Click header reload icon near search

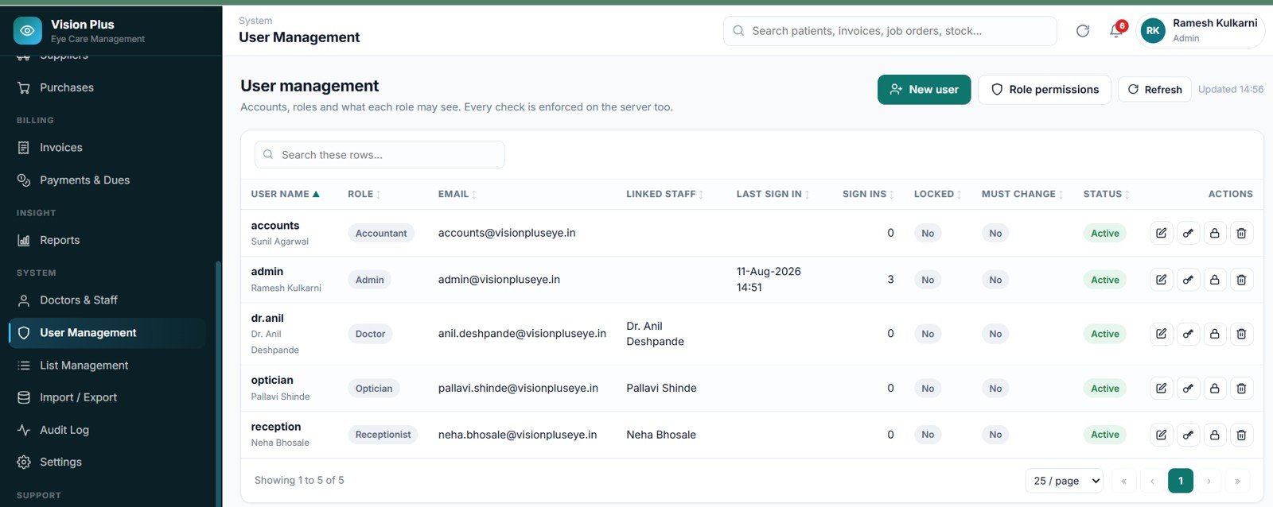pos(1083,31)
